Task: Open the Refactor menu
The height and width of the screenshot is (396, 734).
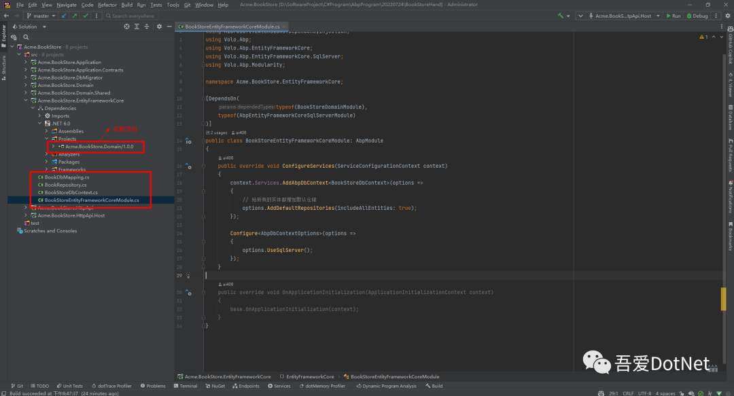Action: (x=107, y=5)
